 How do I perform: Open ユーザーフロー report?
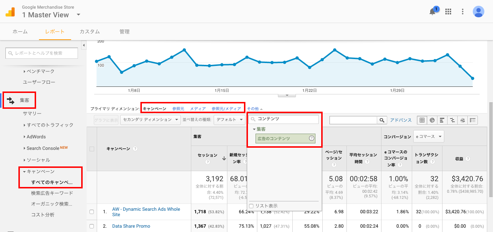39,82
